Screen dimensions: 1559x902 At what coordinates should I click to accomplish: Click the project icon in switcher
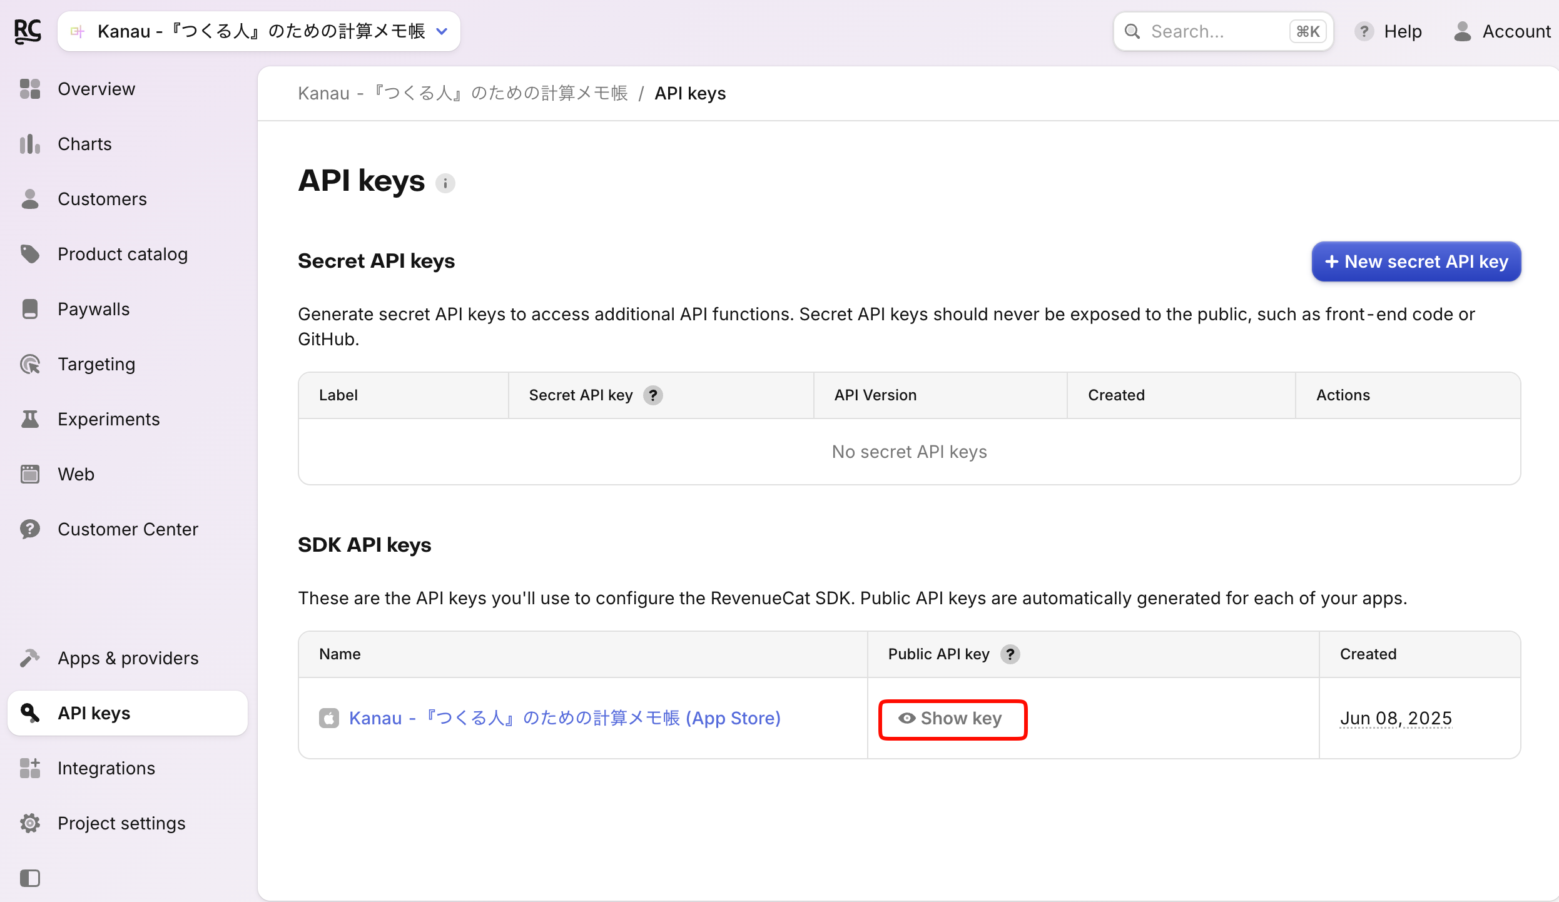(x=78, y=31)
